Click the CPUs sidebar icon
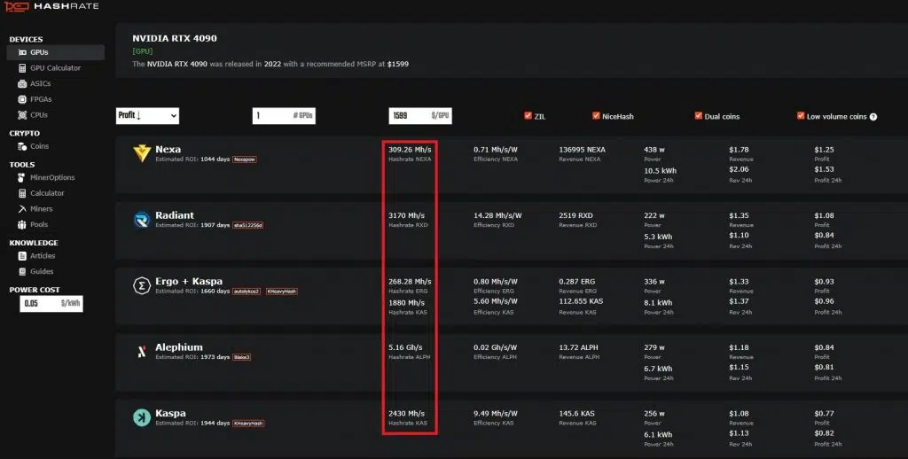Viewport: 908px width, 459px height. [22, 115]
